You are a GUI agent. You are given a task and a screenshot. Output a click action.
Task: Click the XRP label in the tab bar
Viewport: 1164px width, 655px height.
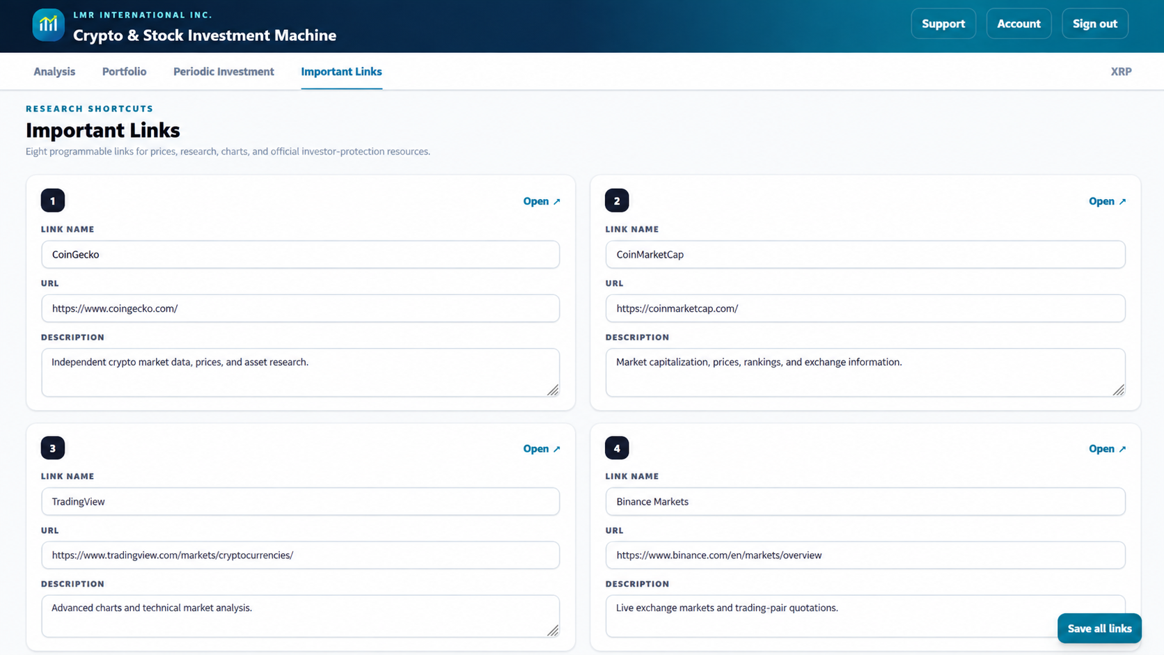1121,71
